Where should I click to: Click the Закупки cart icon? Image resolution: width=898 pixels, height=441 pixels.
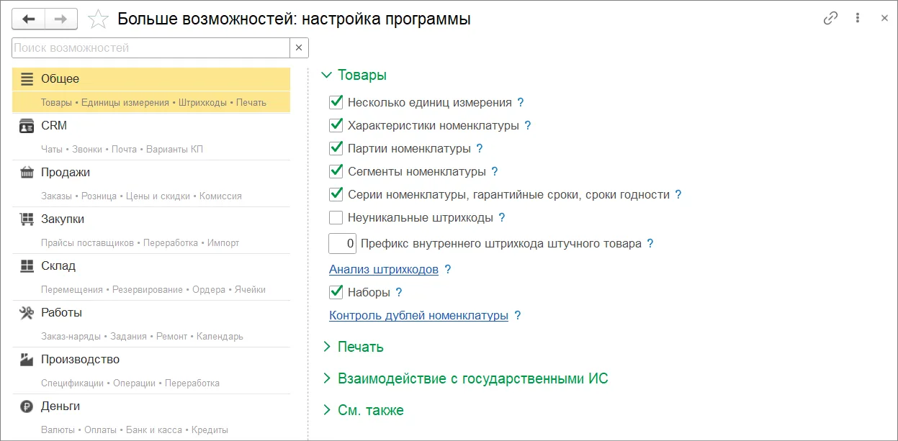click(27, 219)
